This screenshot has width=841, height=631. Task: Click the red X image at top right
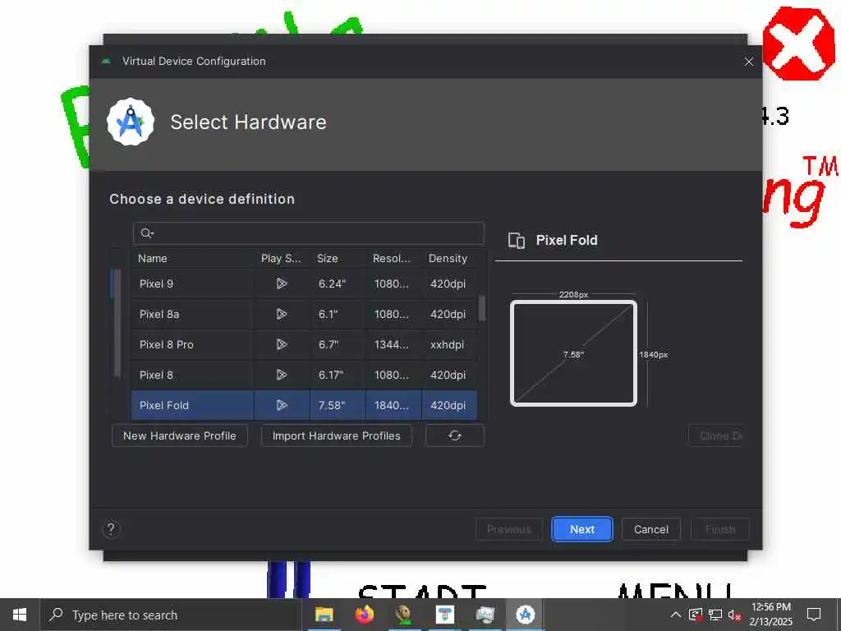point(798,44)
